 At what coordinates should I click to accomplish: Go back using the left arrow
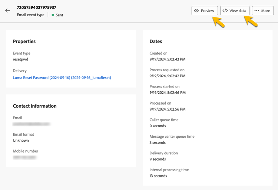[x=8, y=11]
